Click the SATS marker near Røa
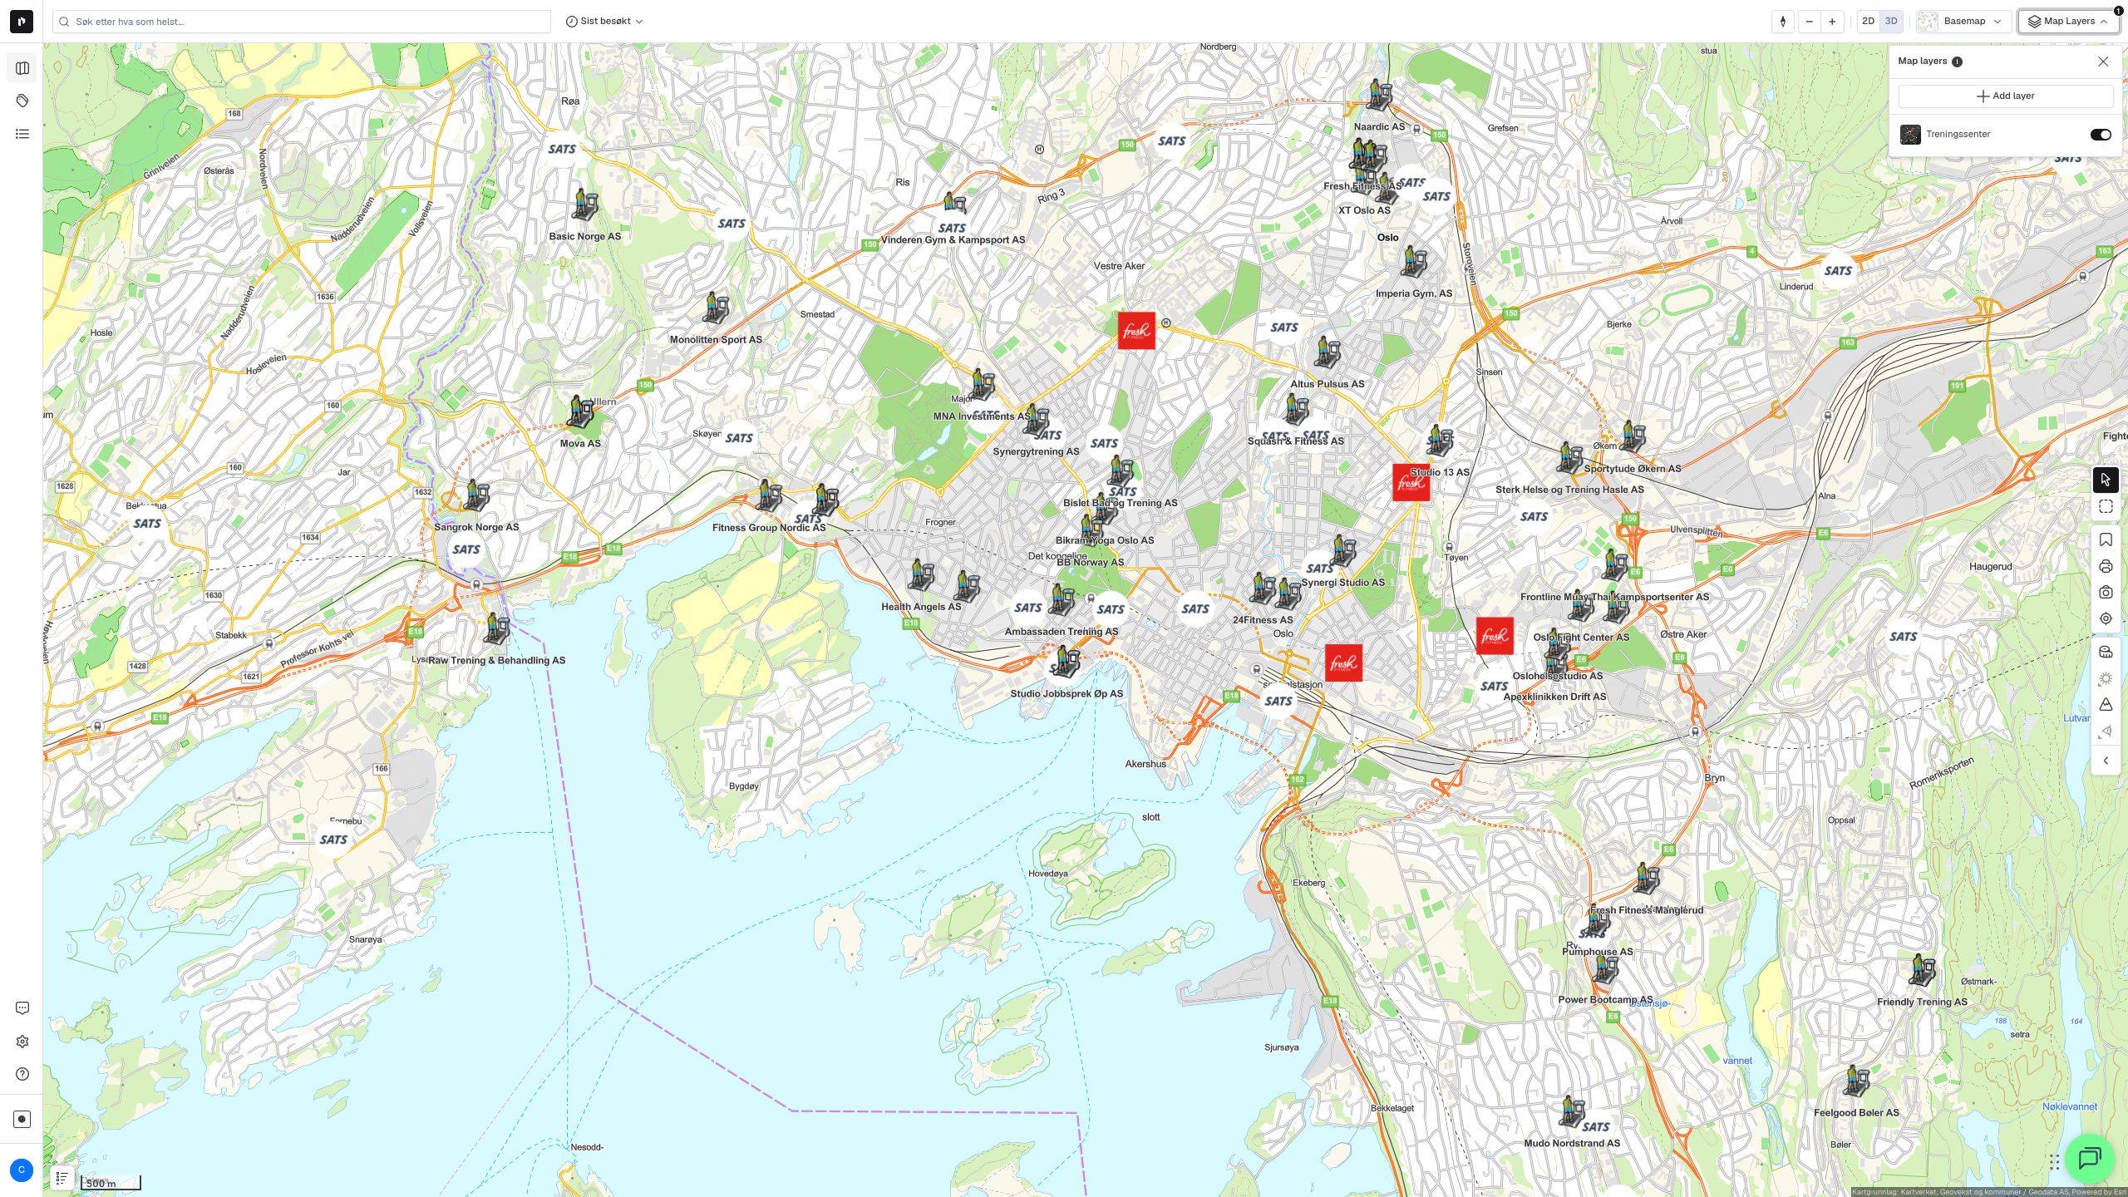The image size is (2128, 1197). [x=562, y=149]
